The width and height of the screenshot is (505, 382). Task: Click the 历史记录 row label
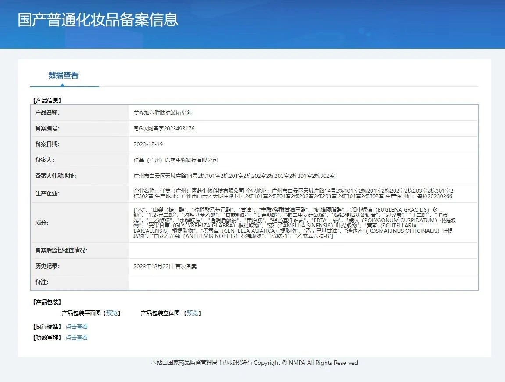click(47, 266)
